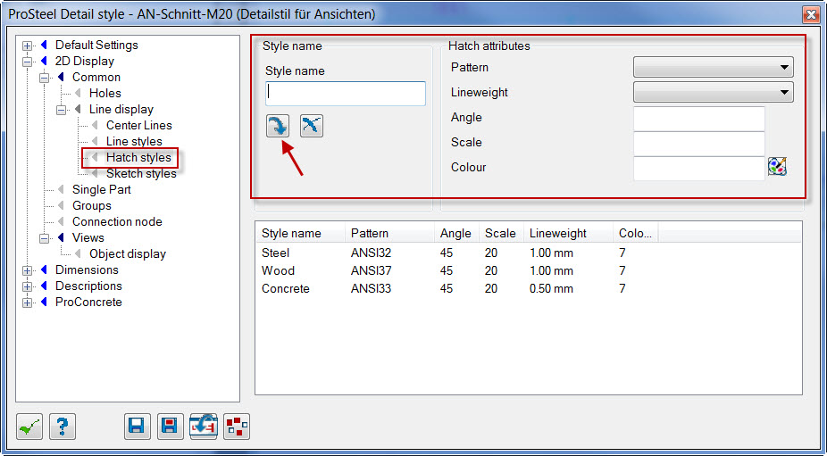The width and height of the screenshot is (827, 456).
Task: Open the Pattern dropdown
Action: pos(713,67)
